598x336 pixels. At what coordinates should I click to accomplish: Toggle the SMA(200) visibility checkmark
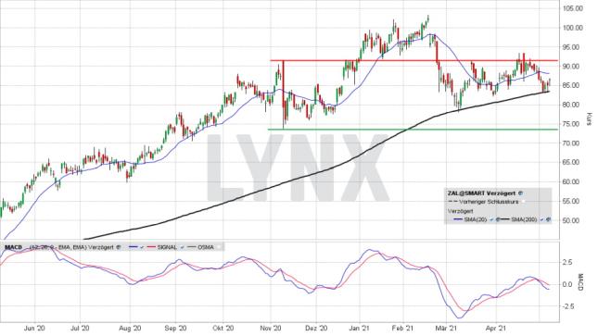(542, 219)
